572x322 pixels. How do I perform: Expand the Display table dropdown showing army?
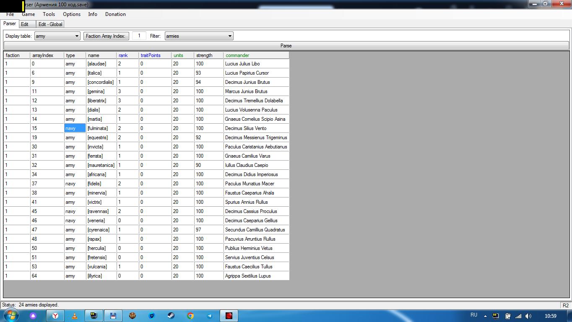tap(57, 36)
